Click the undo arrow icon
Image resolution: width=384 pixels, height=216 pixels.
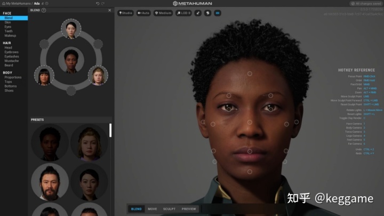(98, 3)
